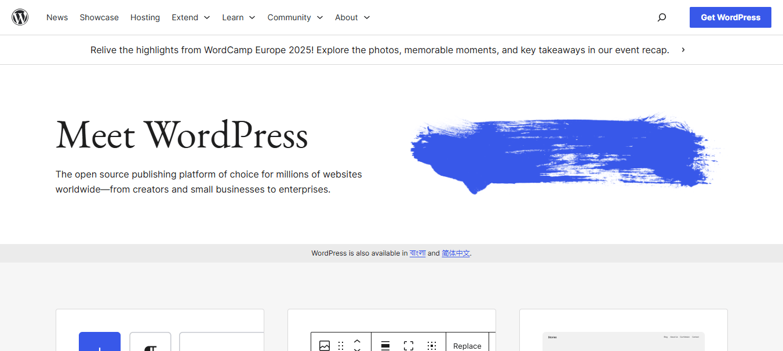783x351 pixels.
Task: Open the WordCamp Europe 2025 recap banner
Action: pyautogui.click(x=380, y=50)
